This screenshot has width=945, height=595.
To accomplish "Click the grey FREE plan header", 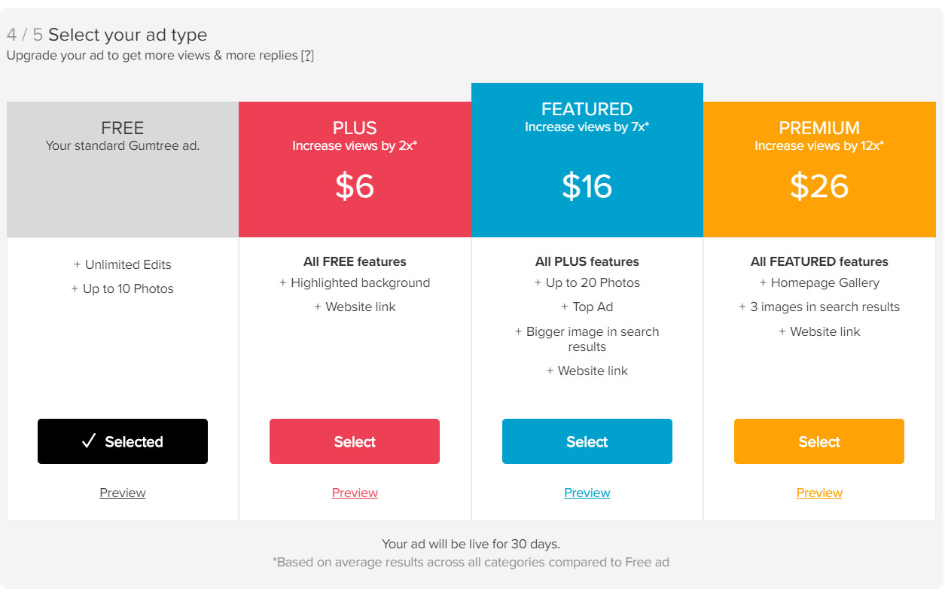I will 123,169.
